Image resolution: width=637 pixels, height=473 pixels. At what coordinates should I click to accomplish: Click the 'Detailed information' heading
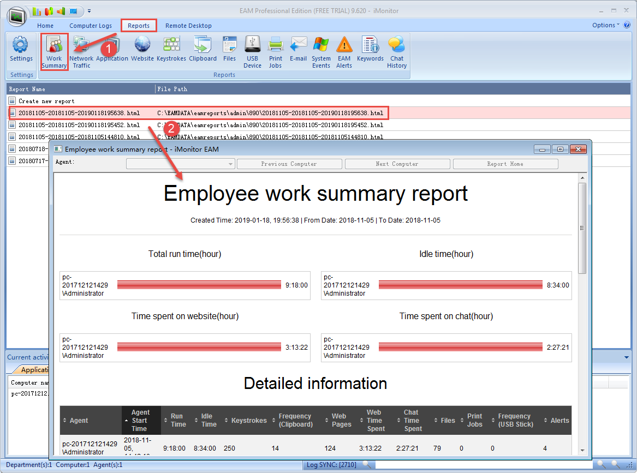[315, 384]
